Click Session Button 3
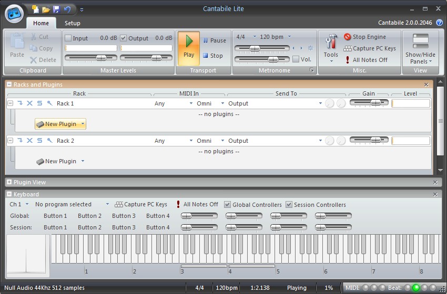 [124, 227]
